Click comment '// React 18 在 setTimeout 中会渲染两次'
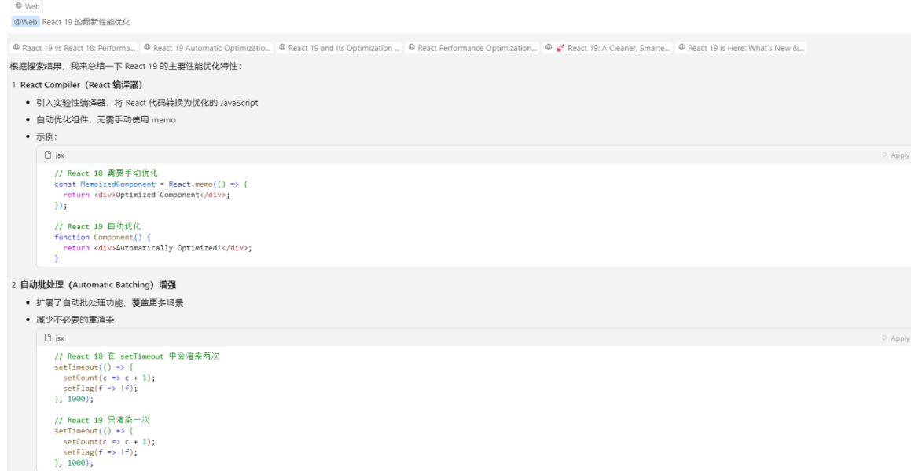Image resolution: width=911 pixels, height=471 pixels. tap(137, 356)
